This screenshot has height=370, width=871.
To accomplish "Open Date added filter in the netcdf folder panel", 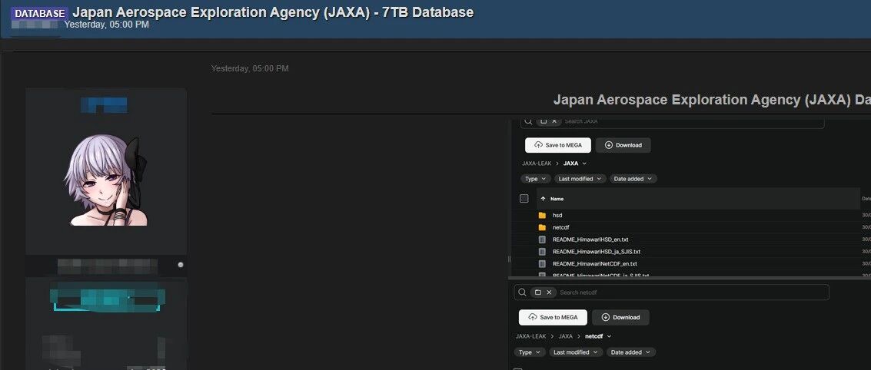I will (631, 352).
